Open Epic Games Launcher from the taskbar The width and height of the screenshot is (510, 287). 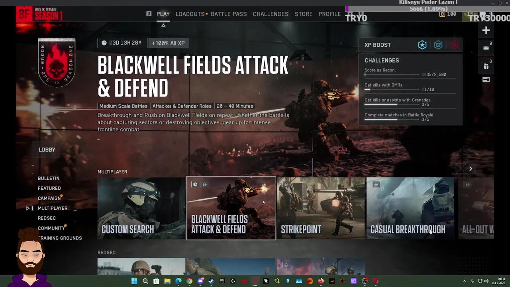pyautogui.click(x=222, y=281)
